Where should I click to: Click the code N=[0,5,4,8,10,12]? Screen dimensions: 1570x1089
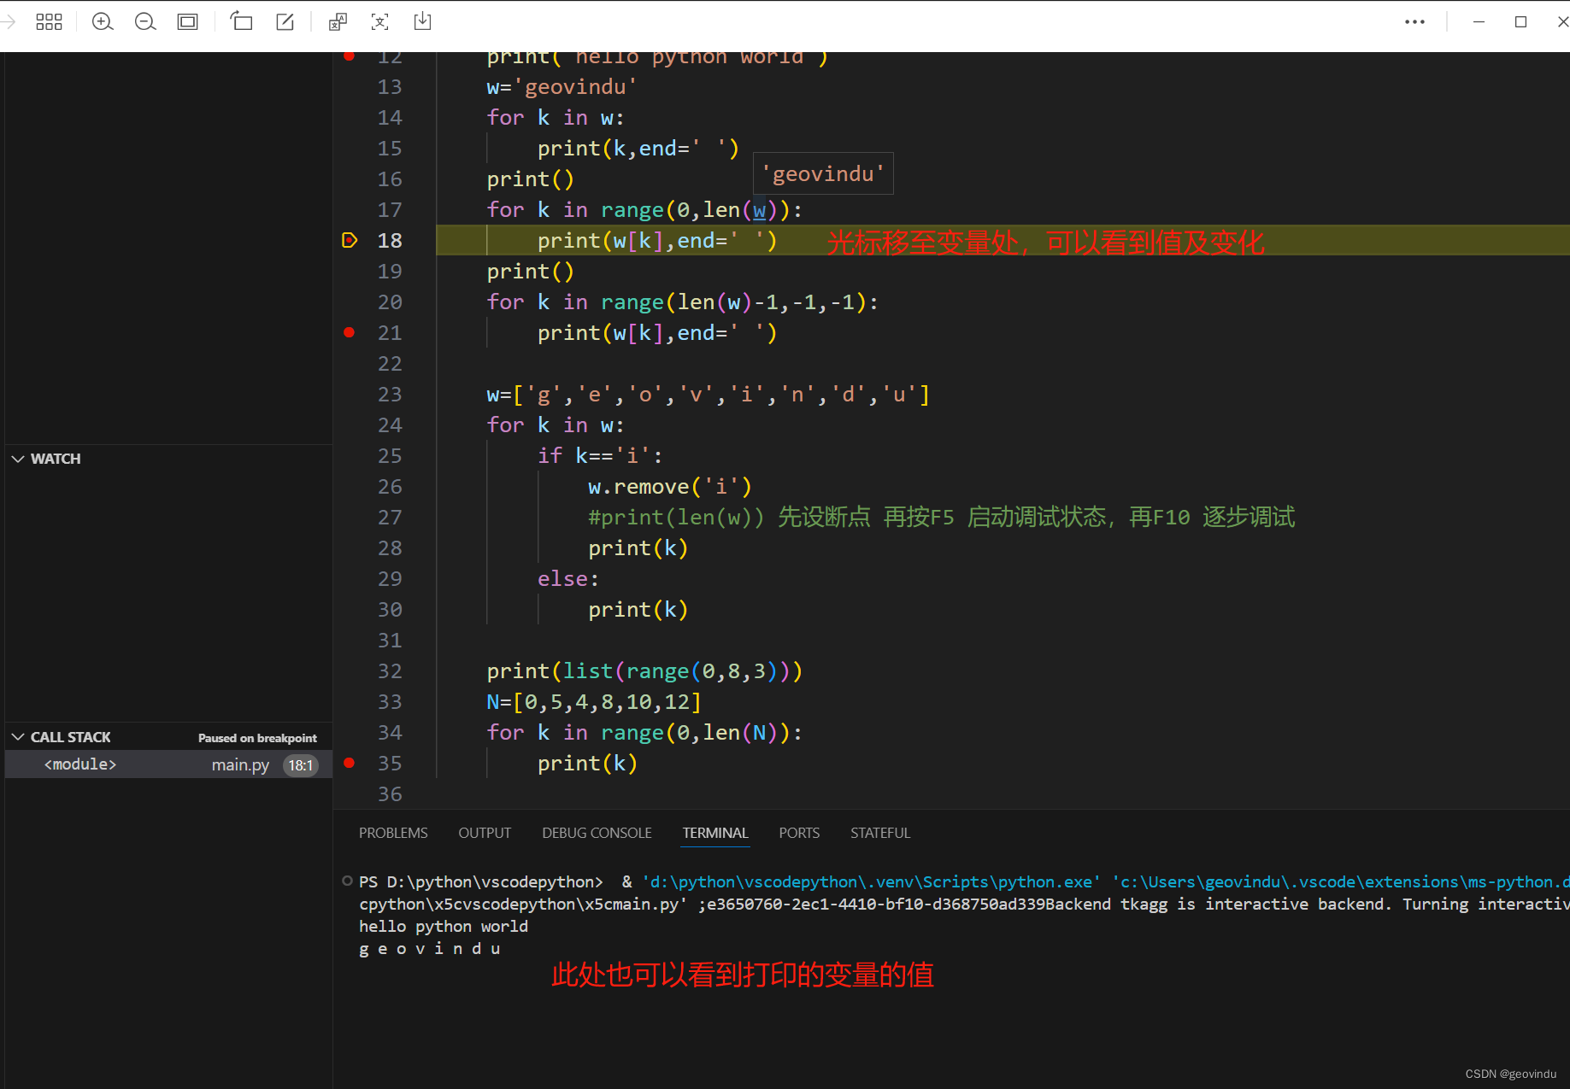(x=594, y=702)
